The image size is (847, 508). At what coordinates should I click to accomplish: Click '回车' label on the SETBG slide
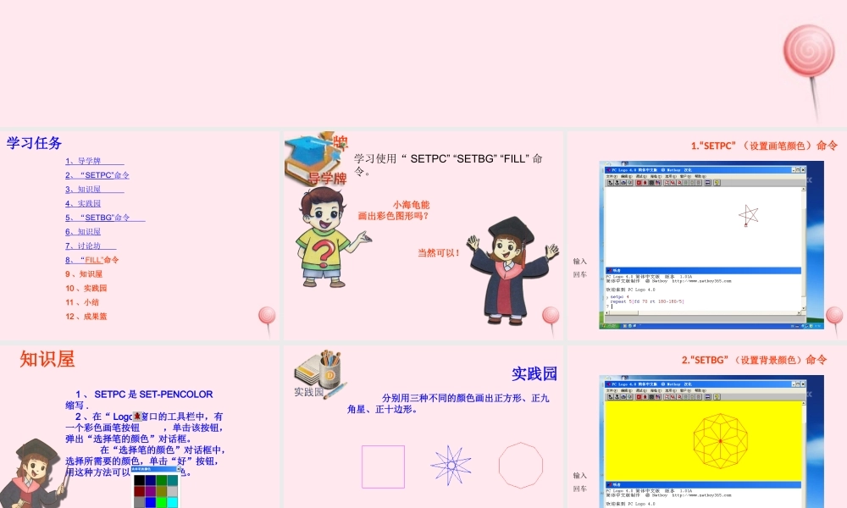579,489
